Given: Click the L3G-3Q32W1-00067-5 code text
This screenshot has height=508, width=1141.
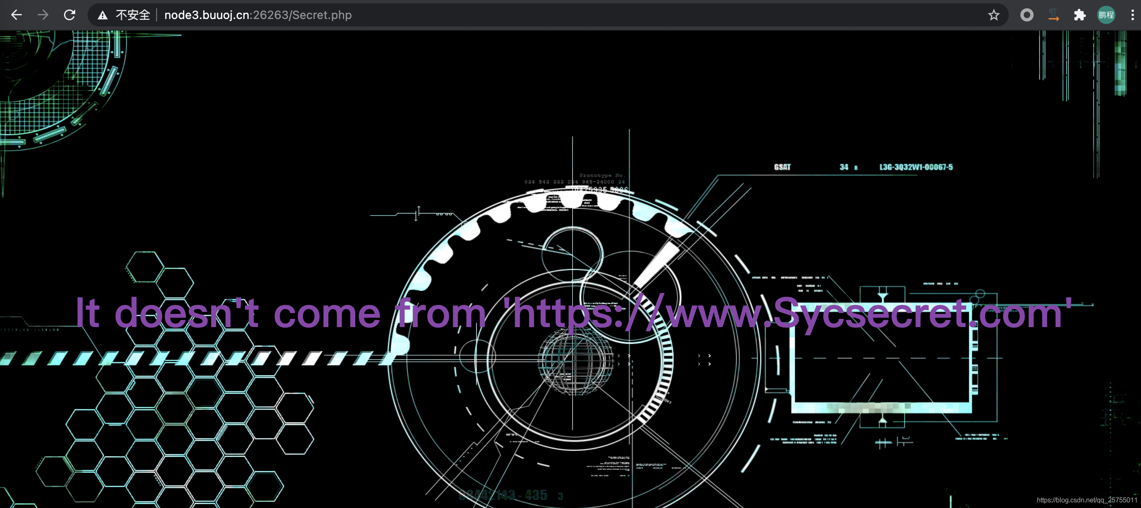Looking at the screenshot, I should (x=916, y=167).
